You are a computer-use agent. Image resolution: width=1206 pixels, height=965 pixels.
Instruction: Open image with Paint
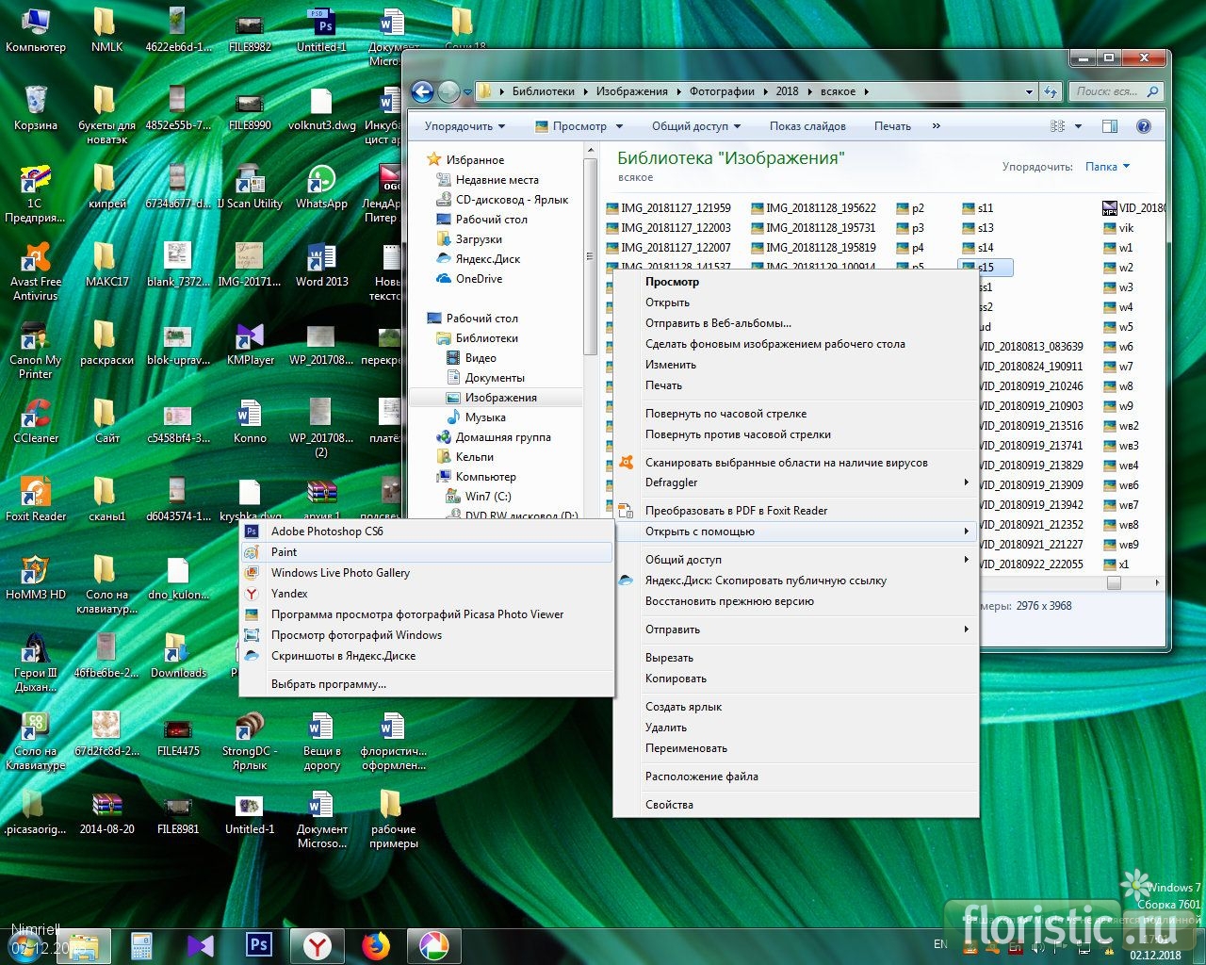point(285,552)
